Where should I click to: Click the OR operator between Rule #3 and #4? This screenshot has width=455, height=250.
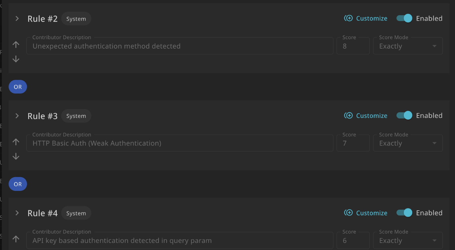[x=18, y=184]
